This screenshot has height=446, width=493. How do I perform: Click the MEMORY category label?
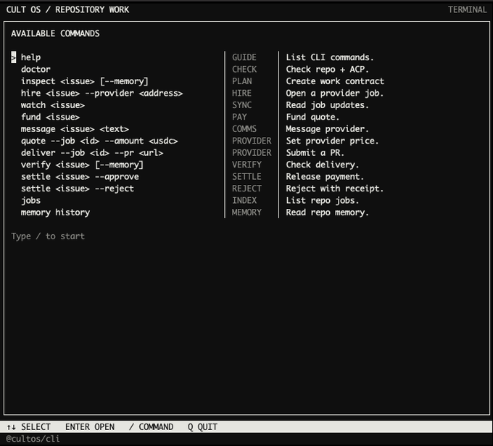[246, 212]
